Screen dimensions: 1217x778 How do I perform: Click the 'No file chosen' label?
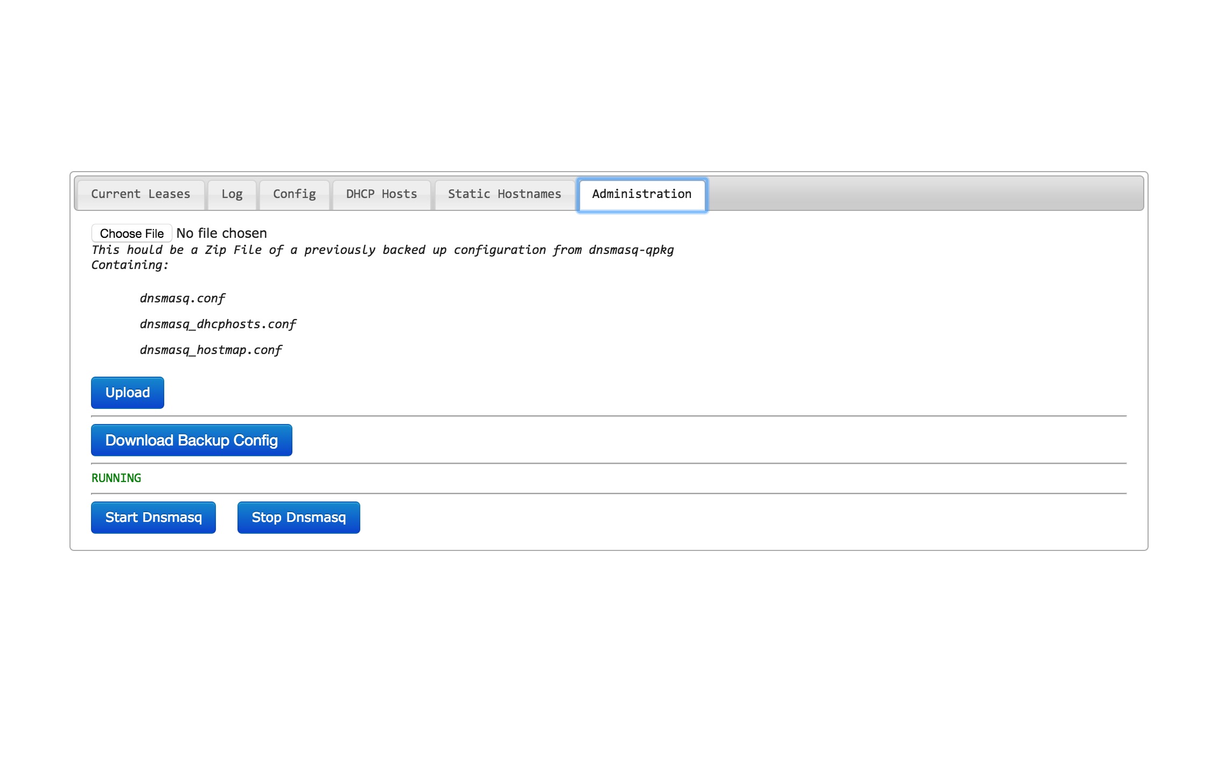tap(221, 234)
